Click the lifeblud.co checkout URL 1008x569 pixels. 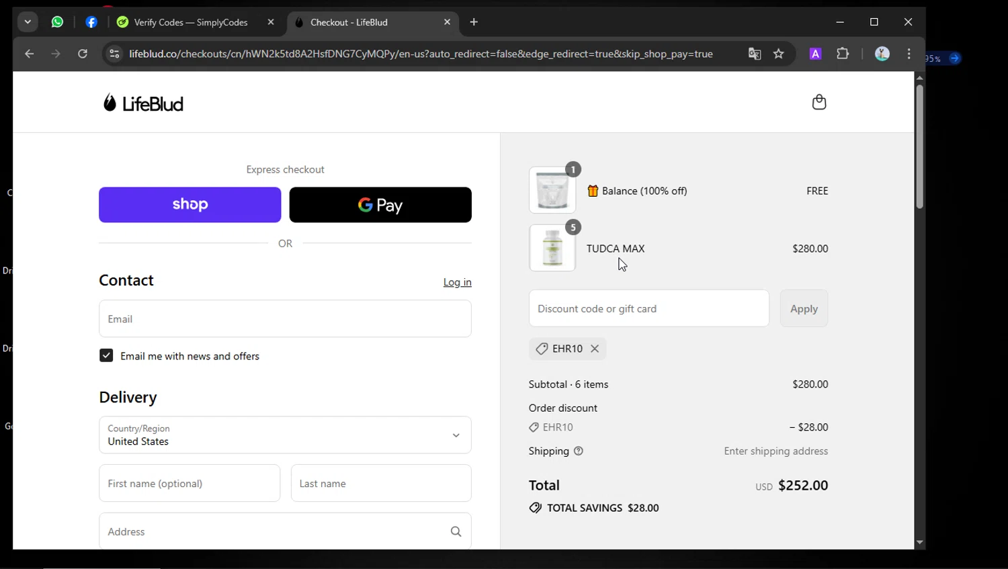[421, 54]
